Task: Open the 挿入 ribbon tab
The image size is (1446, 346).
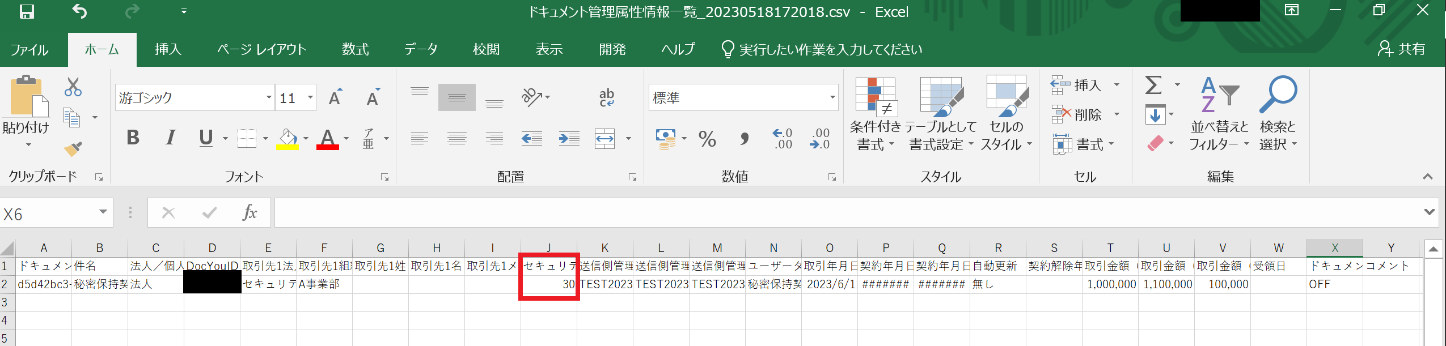Action: pos(168,50)
